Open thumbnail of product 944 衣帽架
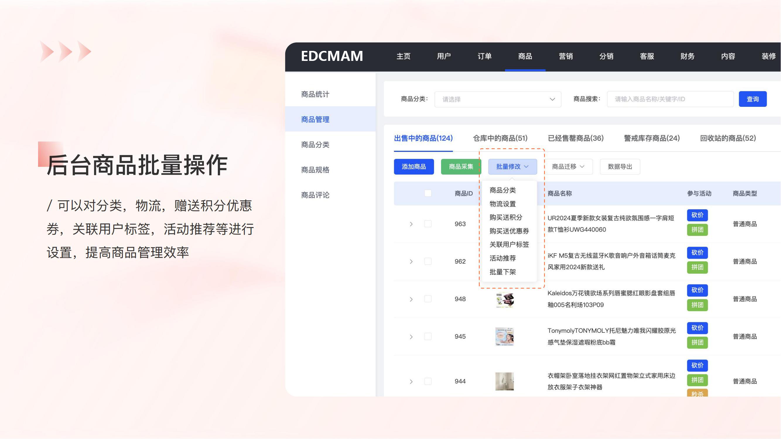The width and height of the screenshot is (781, 439). [x=505, y=381]
